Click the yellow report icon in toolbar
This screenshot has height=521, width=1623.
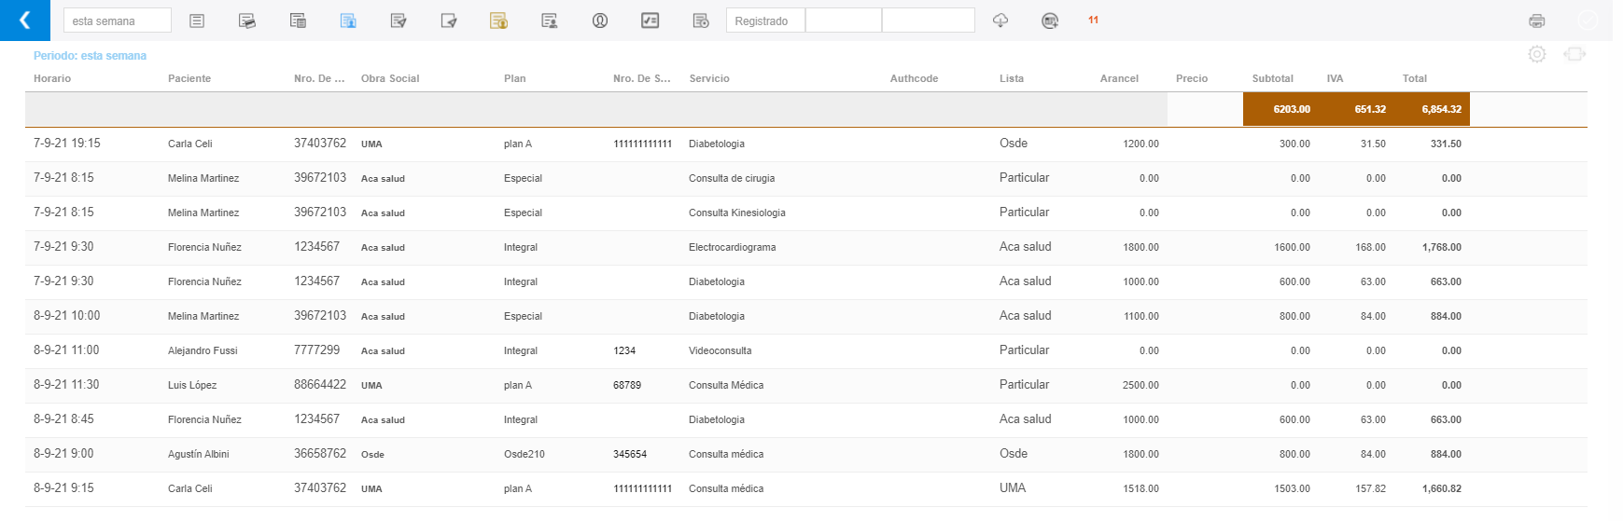(x=498, y=21)
